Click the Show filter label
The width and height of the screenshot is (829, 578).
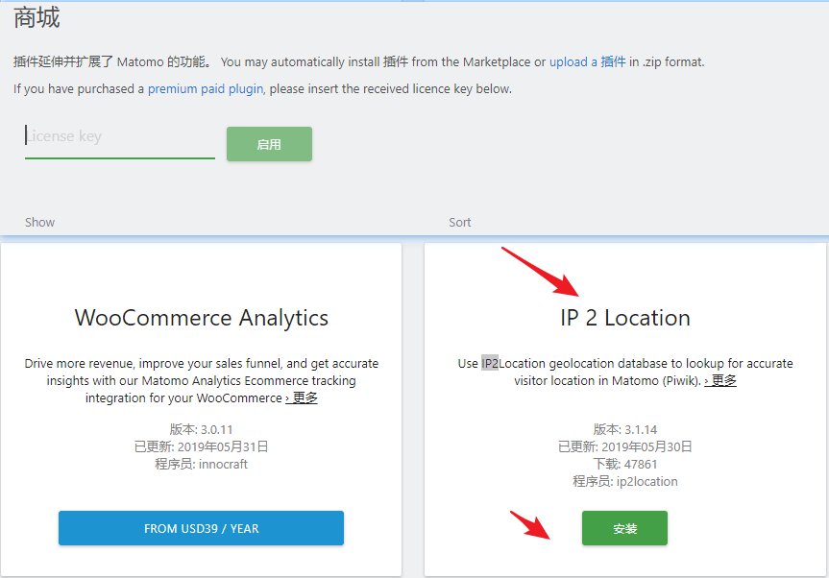(x=39, y=223)
